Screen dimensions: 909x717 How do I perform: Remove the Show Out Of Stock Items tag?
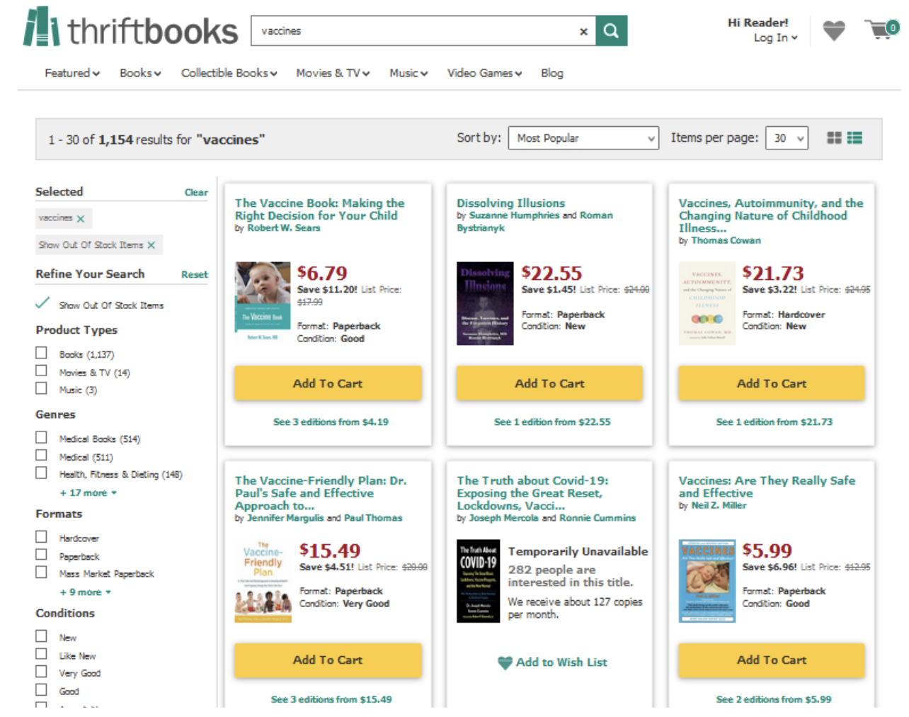coord(151,245)
